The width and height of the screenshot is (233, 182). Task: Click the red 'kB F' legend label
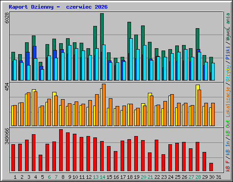pos(228,166)
